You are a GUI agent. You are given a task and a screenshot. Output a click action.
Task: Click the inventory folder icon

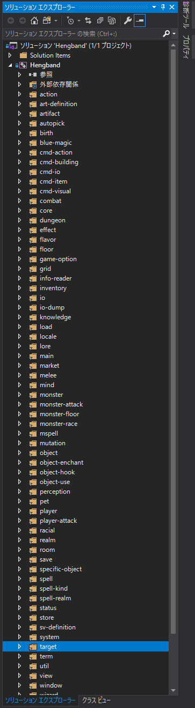(x=33, y=288)
